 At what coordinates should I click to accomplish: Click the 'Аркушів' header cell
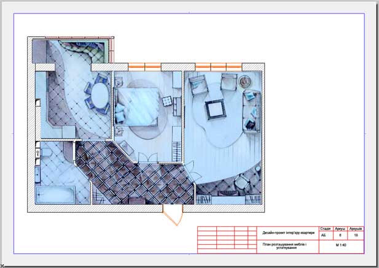pos(356,228)
